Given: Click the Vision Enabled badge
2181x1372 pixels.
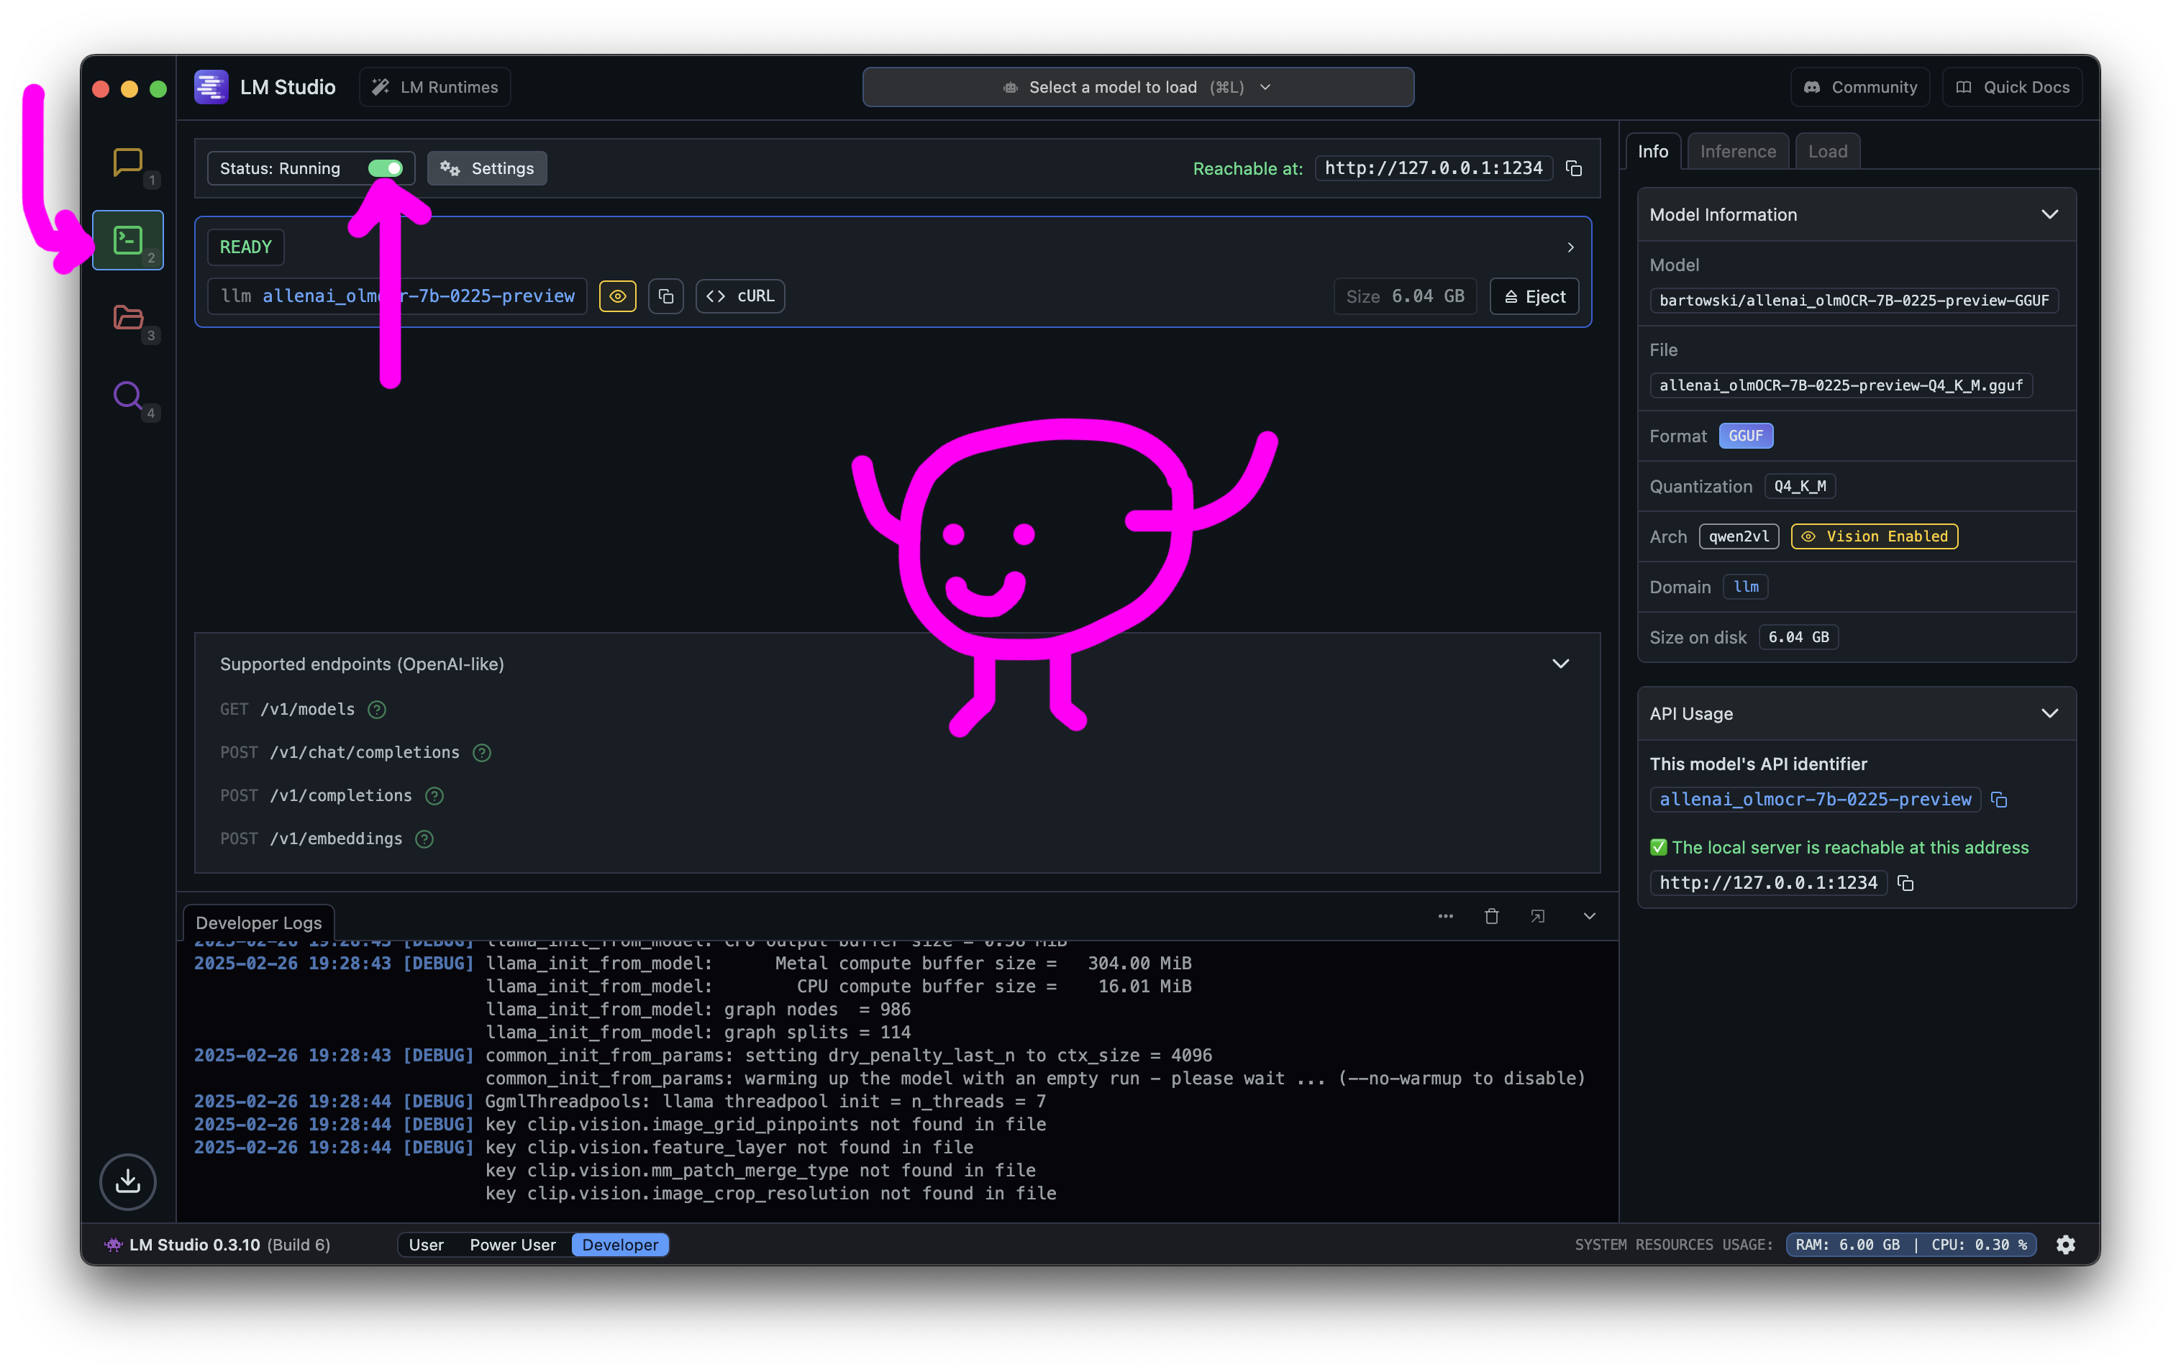Looking at the screenshot, I should pos(1875,537).
